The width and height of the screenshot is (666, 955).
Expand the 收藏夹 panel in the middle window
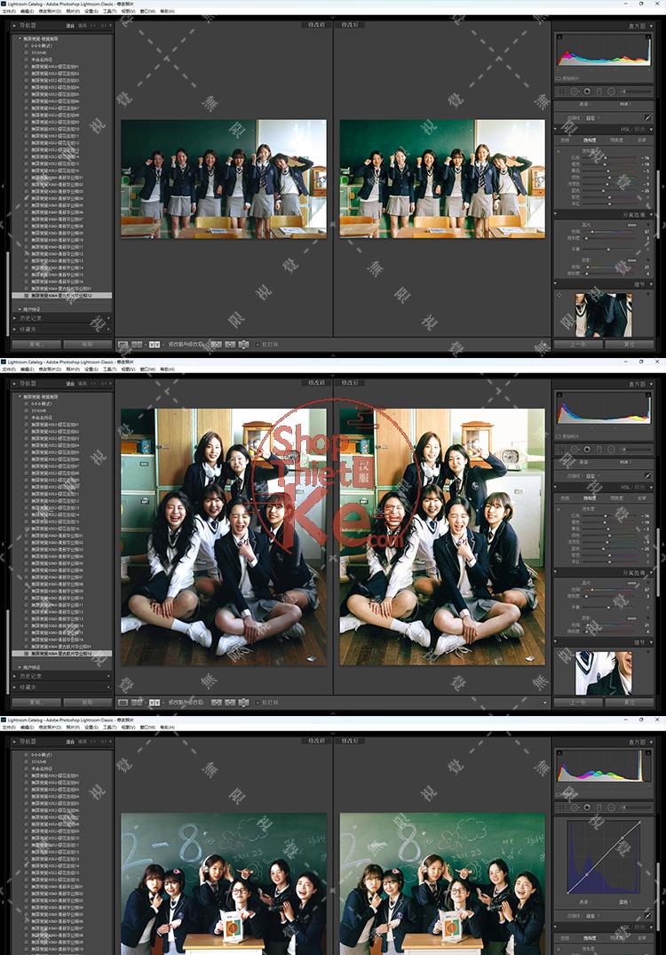[29, 687]
